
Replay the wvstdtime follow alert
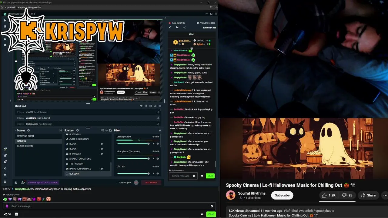coord(158,118)
